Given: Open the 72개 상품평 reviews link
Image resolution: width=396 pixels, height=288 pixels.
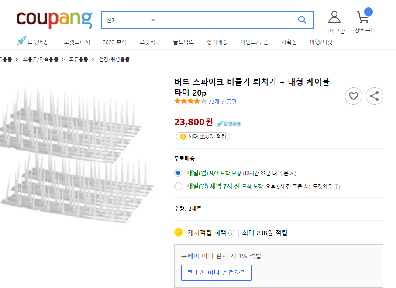Looking at the screenshot, I should coord(222,102).
